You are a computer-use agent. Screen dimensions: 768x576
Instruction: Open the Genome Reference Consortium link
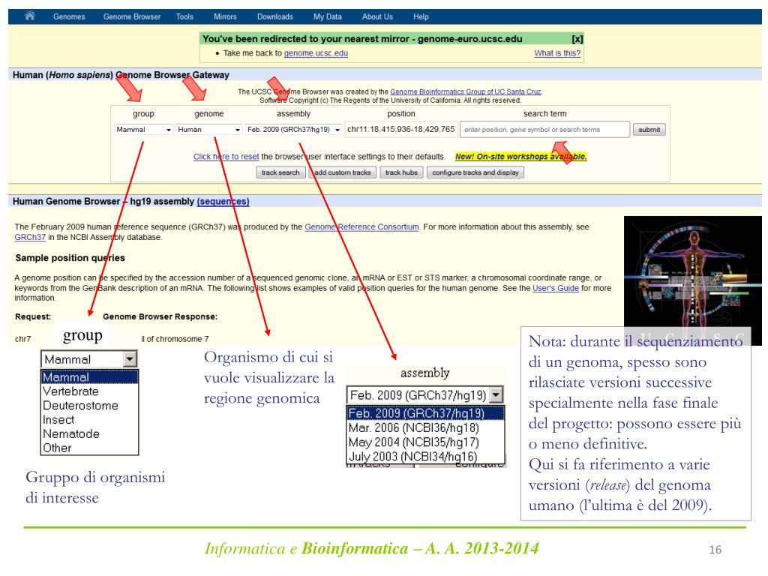point(362,226)
